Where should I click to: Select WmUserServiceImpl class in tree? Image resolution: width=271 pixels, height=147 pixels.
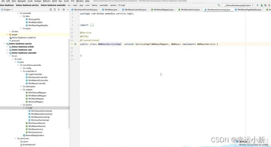pos(40,120)
